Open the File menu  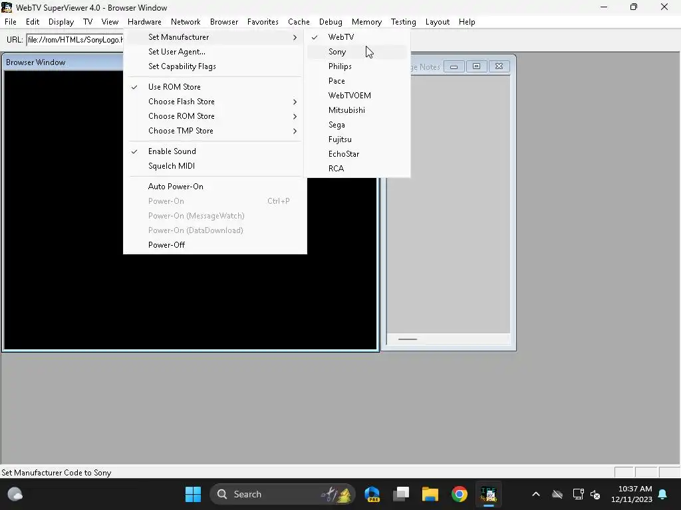pyautogui.click(x=11, y=22)
